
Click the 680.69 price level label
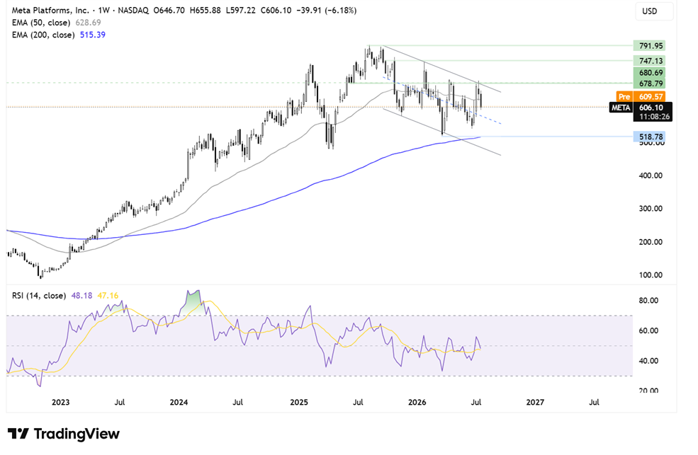click(x=648, y=72)
